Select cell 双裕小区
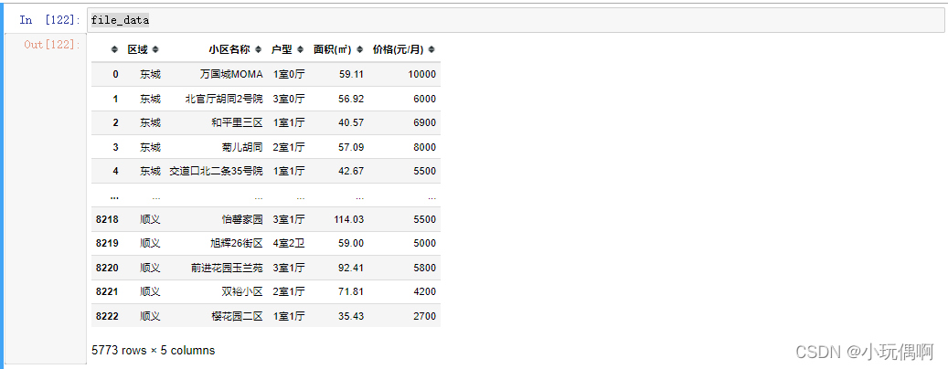Screen dimensions: 948x369 [242, 291]
